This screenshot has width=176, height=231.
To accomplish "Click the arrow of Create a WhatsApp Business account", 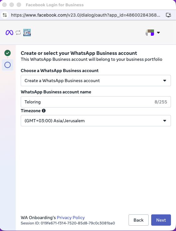I will tap(165, 81).
